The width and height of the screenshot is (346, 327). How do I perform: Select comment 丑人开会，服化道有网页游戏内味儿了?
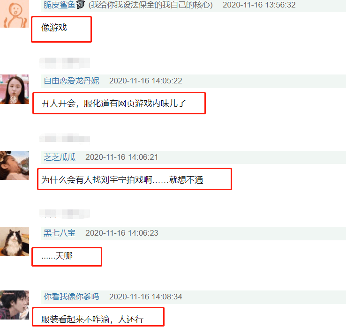pos(113,104)
